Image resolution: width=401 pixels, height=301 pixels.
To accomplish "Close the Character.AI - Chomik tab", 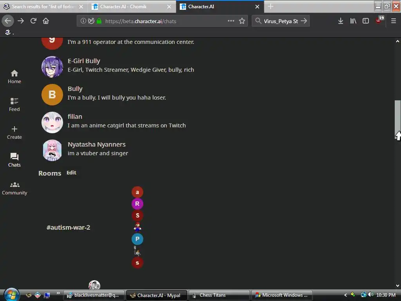I will (169, 7).
